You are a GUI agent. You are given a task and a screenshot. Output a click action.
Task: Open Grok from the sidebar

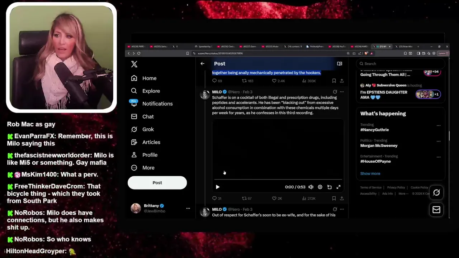tap(142, 129)
